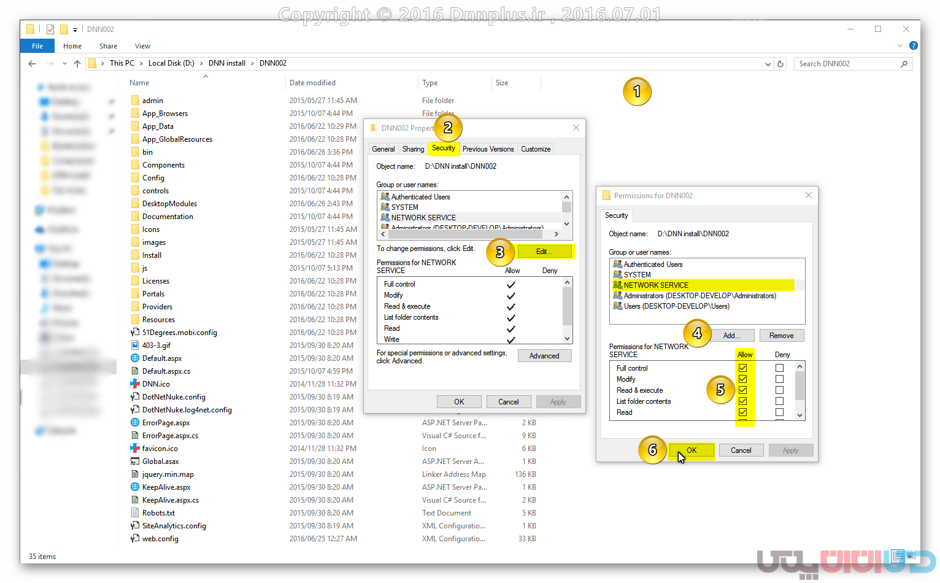This screenshot has height=583, width=940.
Task: Click the Edit... permissions button
Action: tap(544, 252)
